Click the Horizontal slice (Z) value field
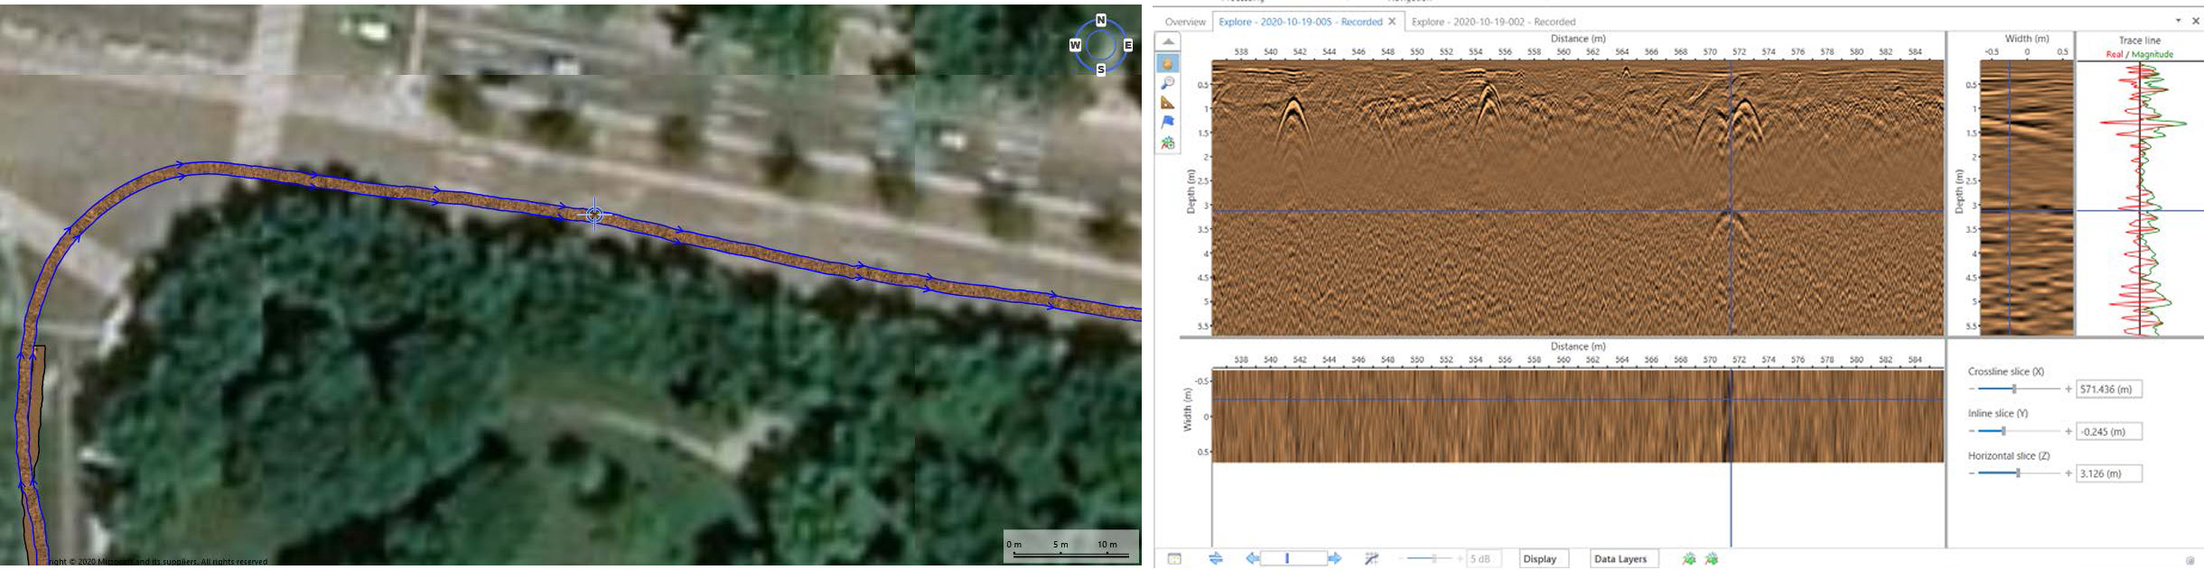The image size is (2204, 570). tap(2108, 473)
